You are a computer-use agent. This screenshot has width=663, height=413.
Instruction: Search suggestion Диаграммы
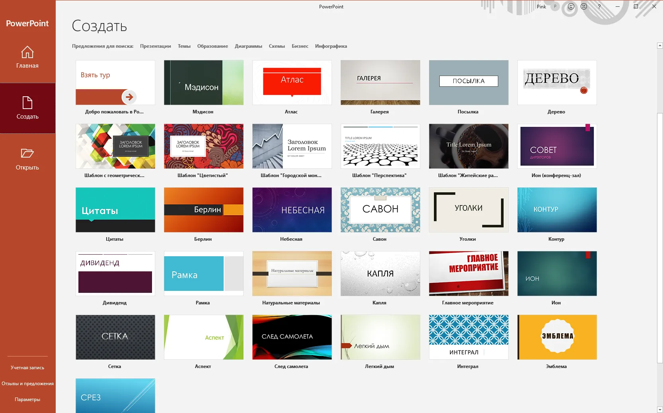(x=248, y=46)
